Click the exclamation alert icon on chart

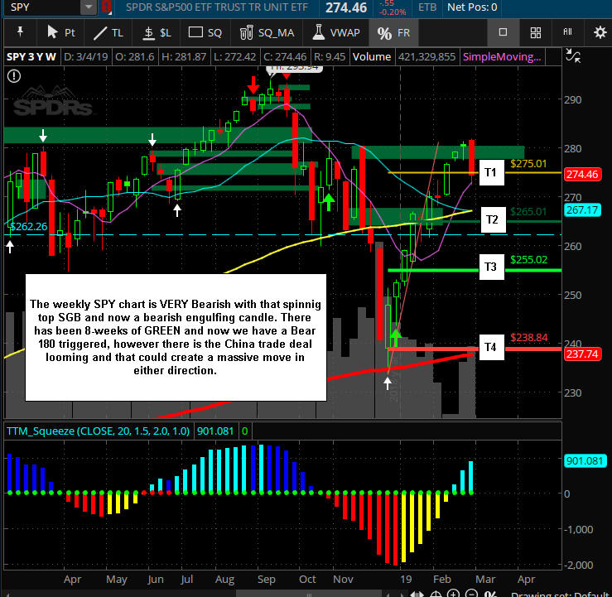click(x=14, y=76)
